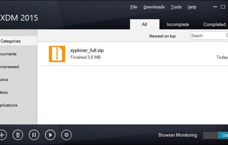Open the File menu
The width and height of the screenshot is (228, 145).
(x=134, y=7)
